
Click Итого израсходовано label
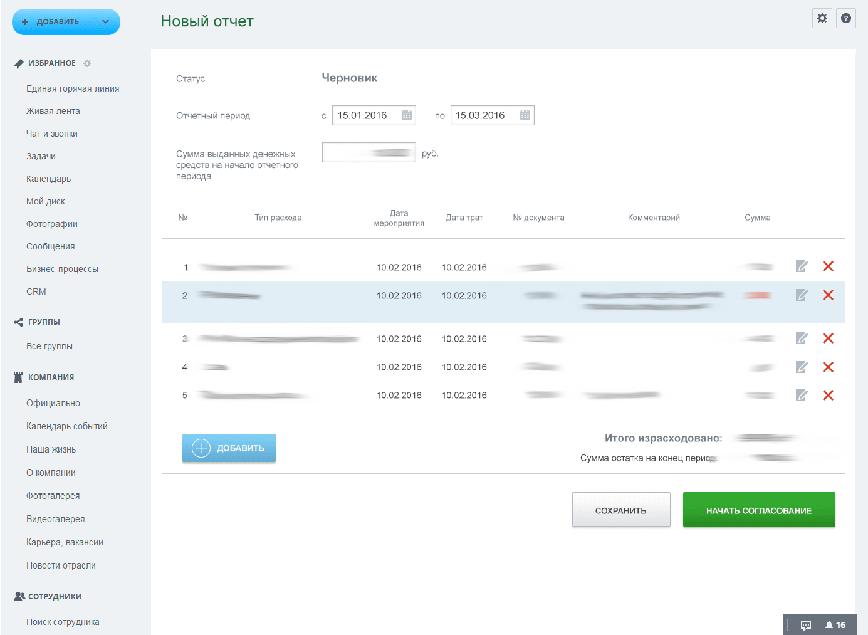coord(664,438)
